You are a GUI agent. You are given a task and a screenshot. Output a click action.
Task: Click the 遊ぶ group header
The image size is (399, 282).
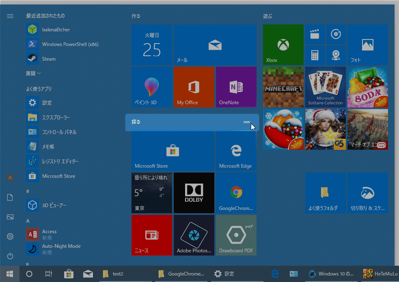pyautogui.click(x=268, y=16)
